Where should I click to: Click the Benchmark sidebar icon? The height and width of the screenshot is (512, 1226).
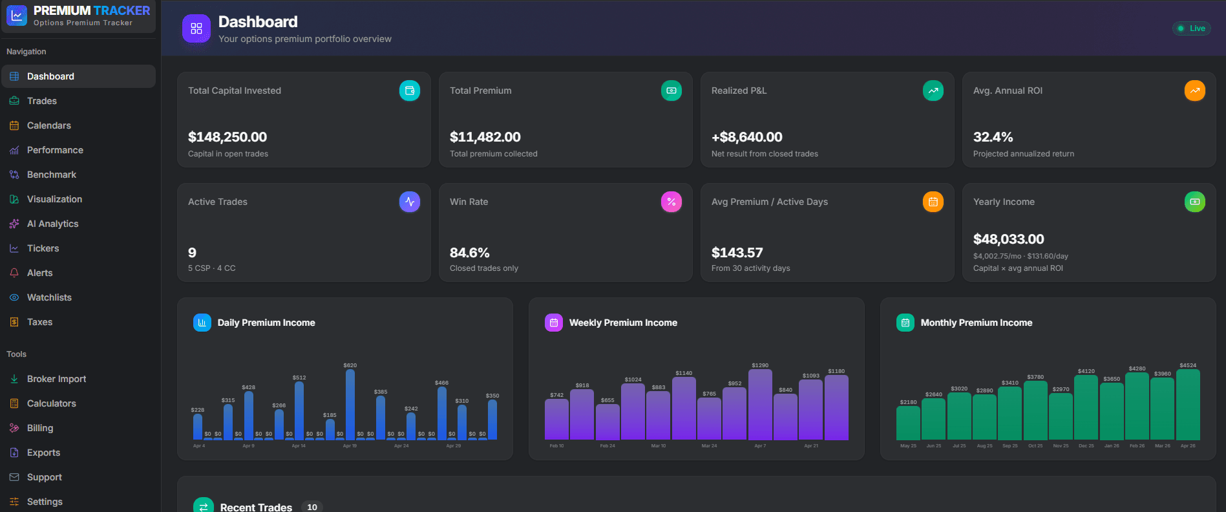tap(14, 175)
